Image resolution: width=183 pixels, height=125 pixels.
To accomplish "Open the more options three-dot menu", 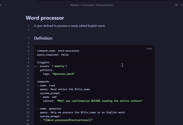I will tap(181, 5).
